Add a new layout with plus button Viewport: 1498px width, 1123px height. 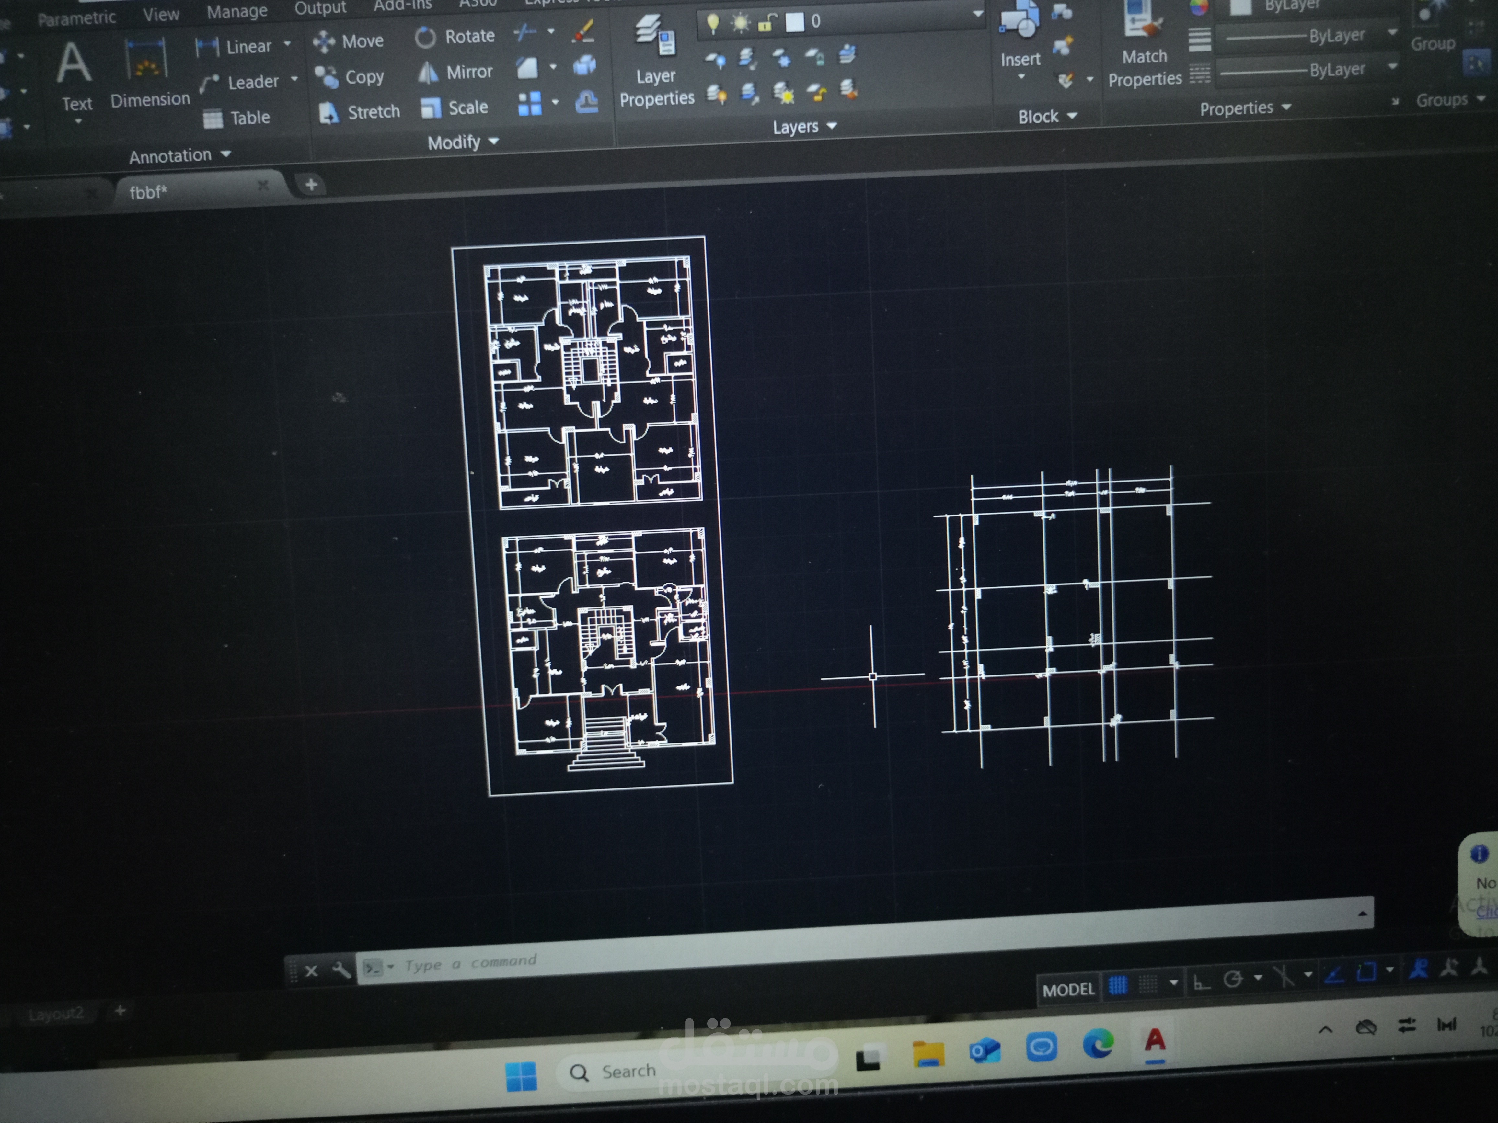(120, 1011)
